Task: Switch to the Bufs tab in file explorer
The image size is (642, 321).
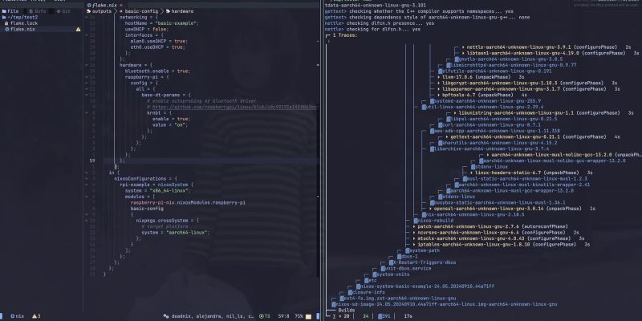Action: (38, 11)
